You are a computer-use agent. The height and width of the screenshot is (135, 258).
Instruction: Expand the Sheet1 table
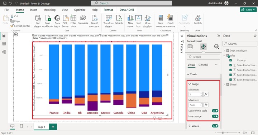[224, 85]
